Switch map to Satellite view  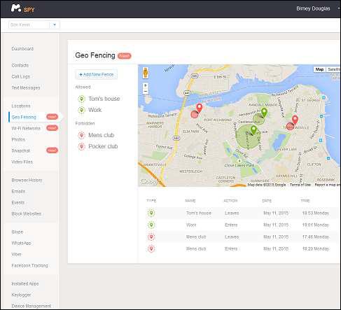pos(333,69)
